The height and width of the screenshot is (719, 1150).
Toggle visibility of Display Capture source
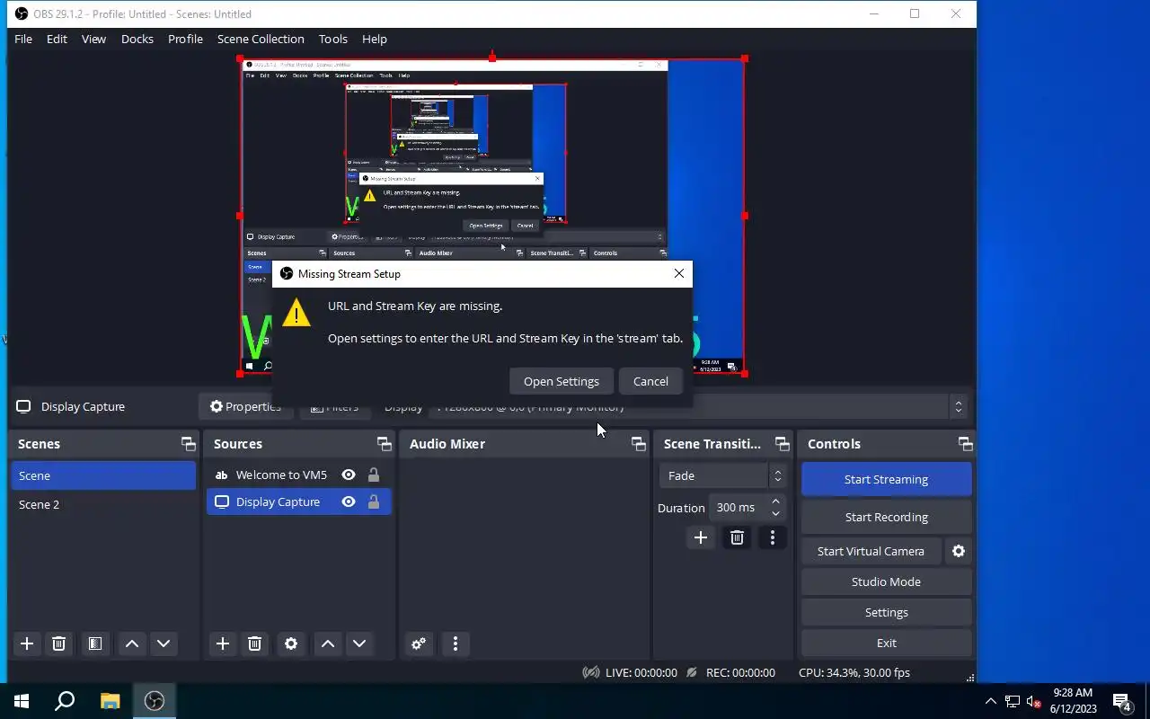[x=349, y=502]
